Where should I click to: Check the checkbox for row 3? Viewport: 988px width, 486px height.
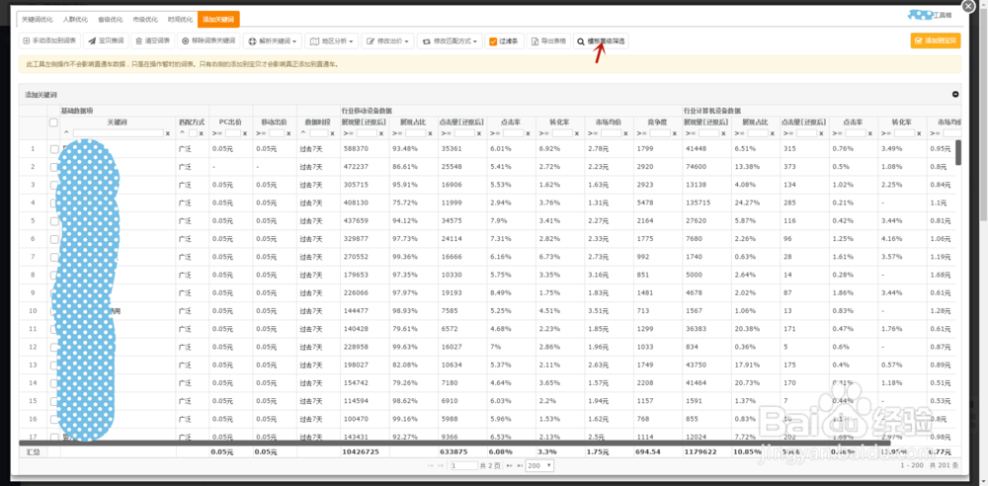pos(54,185)
